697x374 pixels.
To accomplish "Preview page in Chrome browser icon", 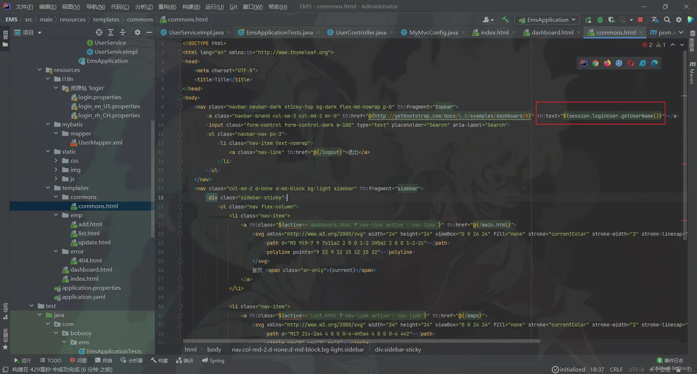I will pos(595,63).
